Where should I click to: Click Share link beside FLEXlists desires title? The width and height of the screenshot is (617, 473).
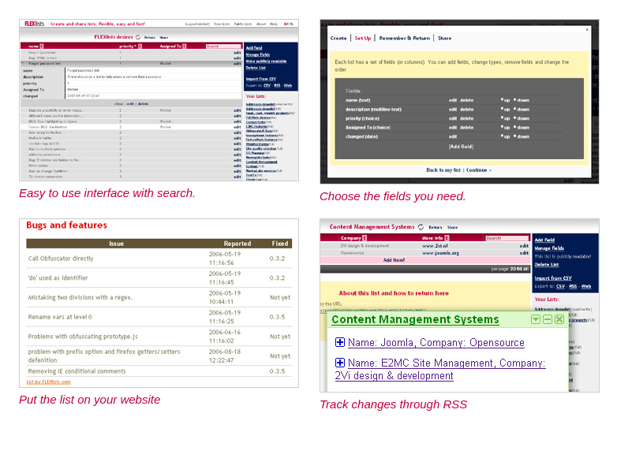click(x=163, y=37)
